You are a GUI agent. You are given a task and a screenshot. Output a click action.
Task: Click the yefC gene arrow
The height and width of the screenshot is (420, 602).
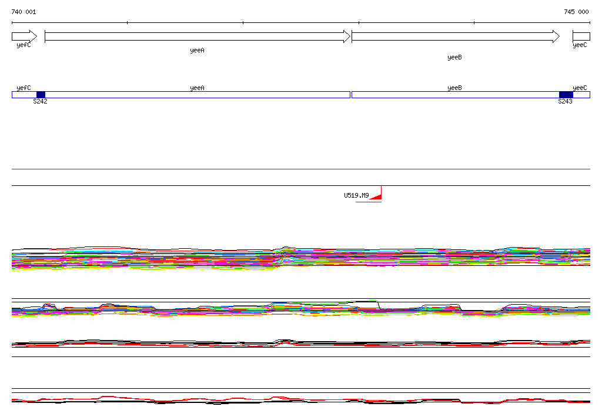click(25, 36)
